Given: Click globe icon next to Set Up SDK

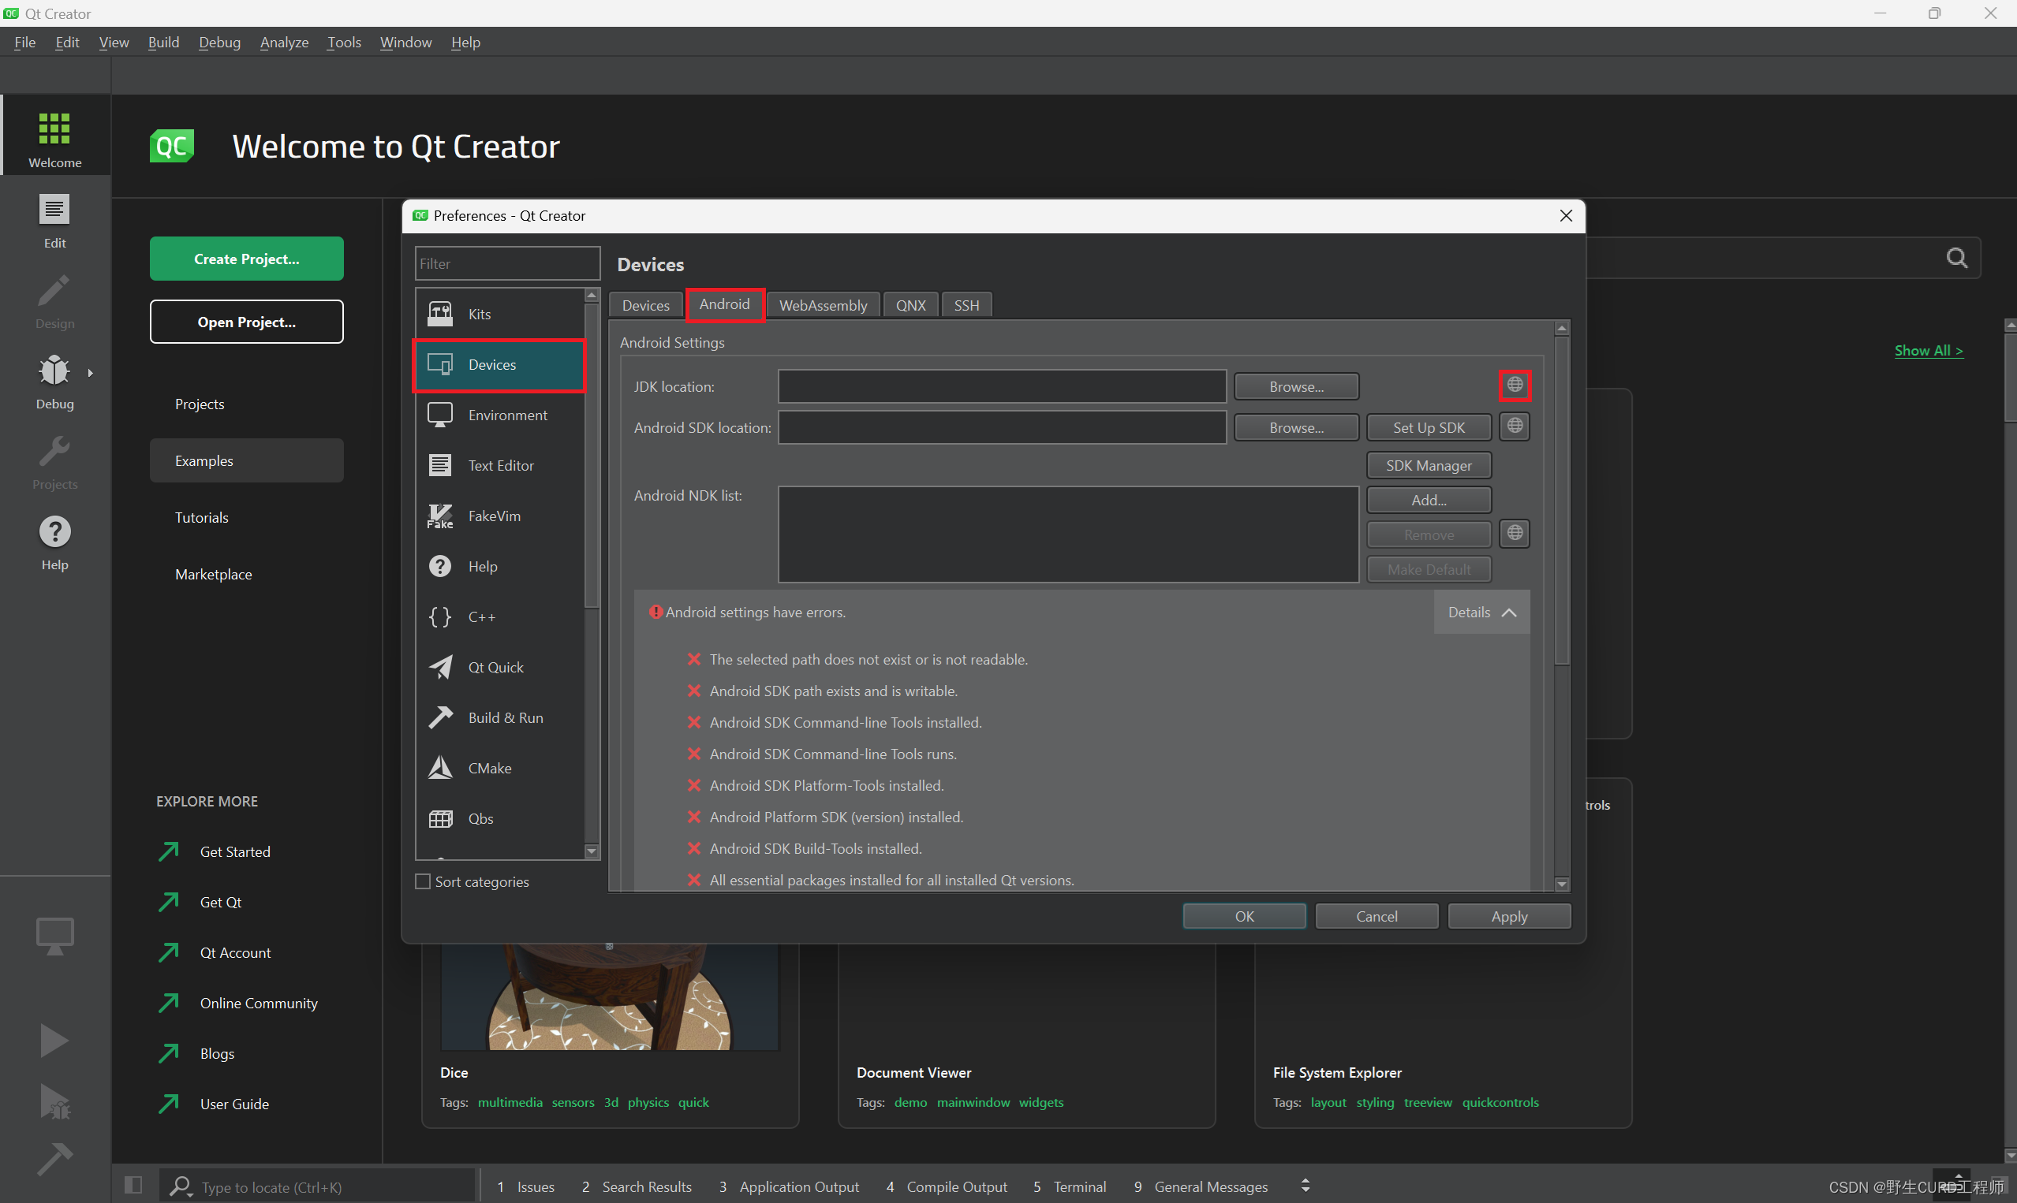Looking at the screenshot, I should tap(1515, 426).
